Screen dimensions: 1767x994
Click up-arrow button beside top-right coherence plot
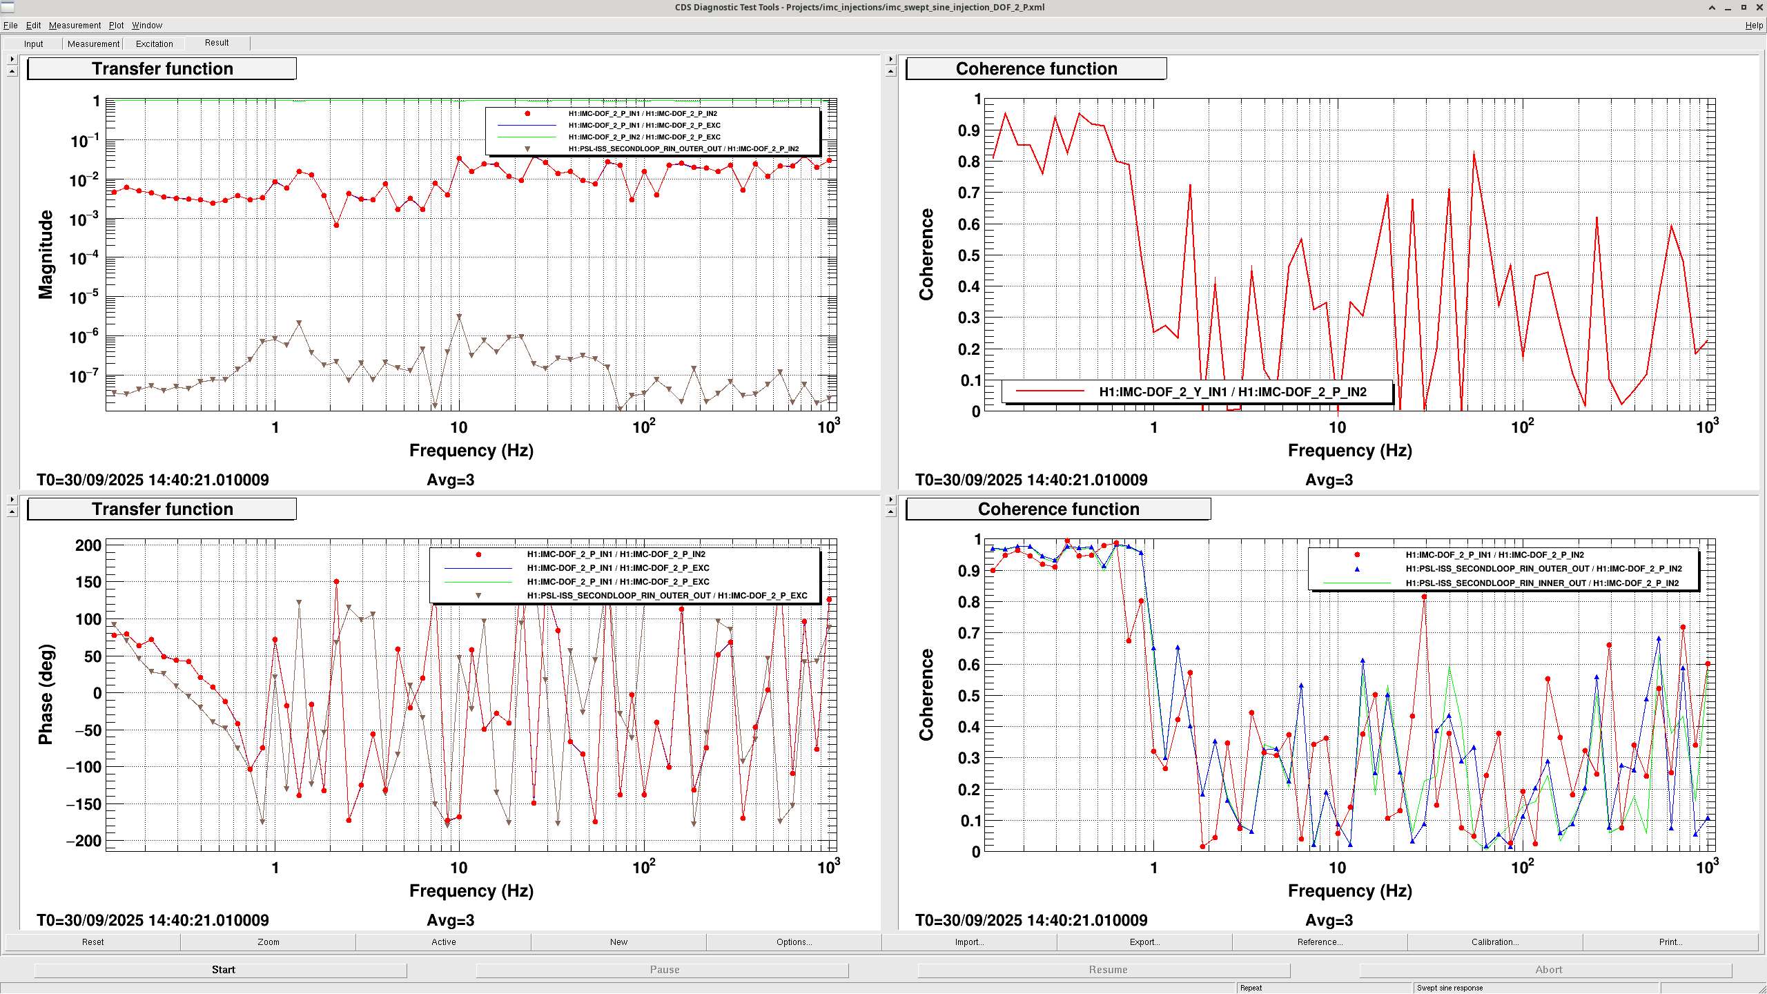click(x=890, y=72)
